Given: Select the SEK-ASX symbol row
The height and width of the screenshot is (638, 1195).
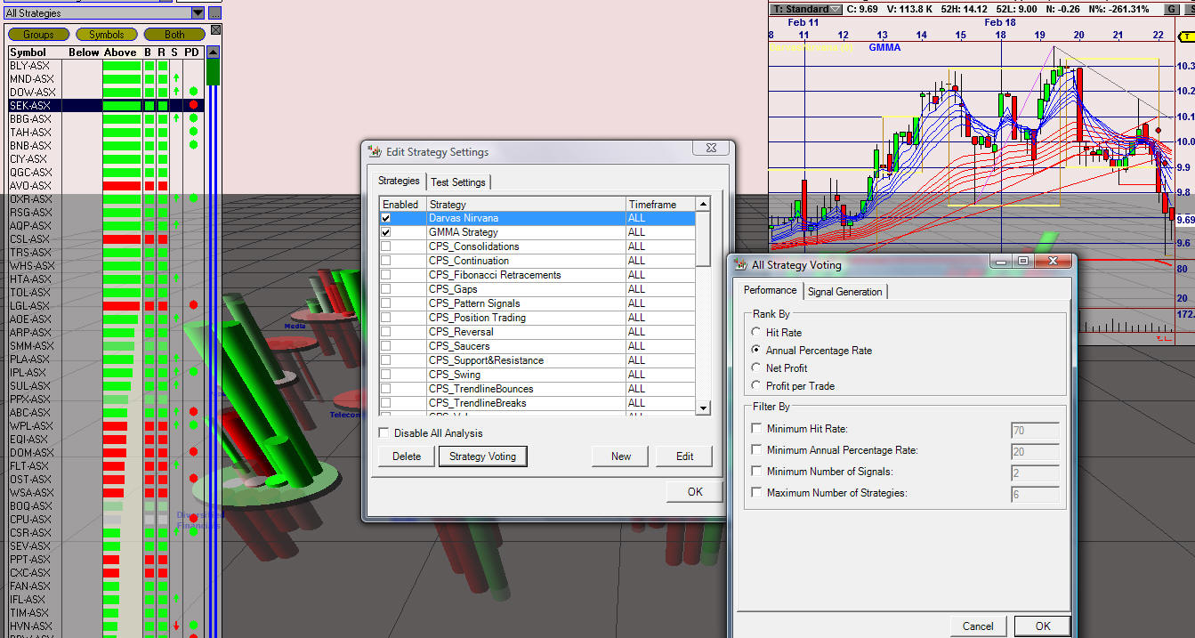Looking at the screenshot, I should coord(106,105).
